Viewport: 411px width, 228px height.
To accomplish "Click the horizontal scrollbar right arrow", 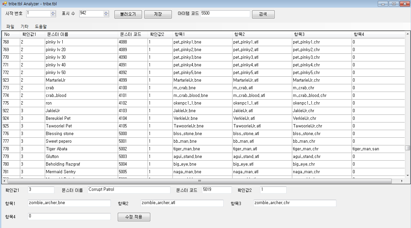I will [x=402, y=181].
